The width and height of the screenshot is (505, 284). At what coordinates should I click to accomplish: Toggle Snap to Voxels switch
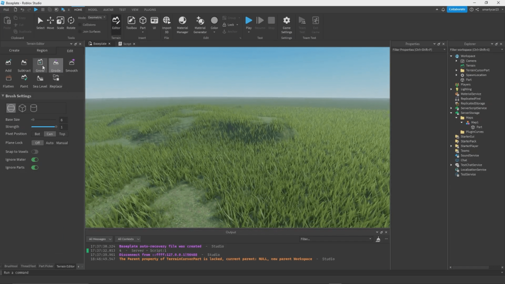coord(35,152)
